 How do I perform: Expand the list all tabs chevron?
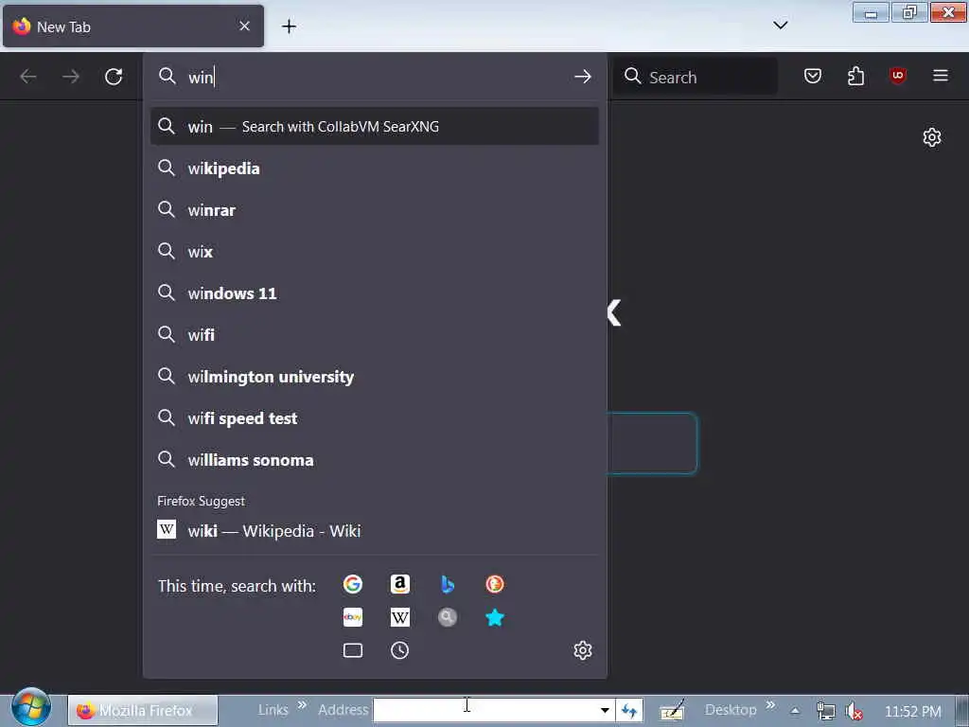[781, 26]
